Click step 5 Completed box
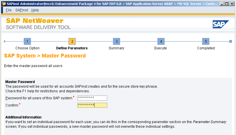236x135 pixels. [206, 41]
